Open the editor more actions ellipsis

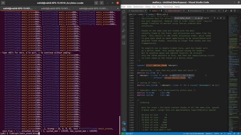tap(238, 11)
